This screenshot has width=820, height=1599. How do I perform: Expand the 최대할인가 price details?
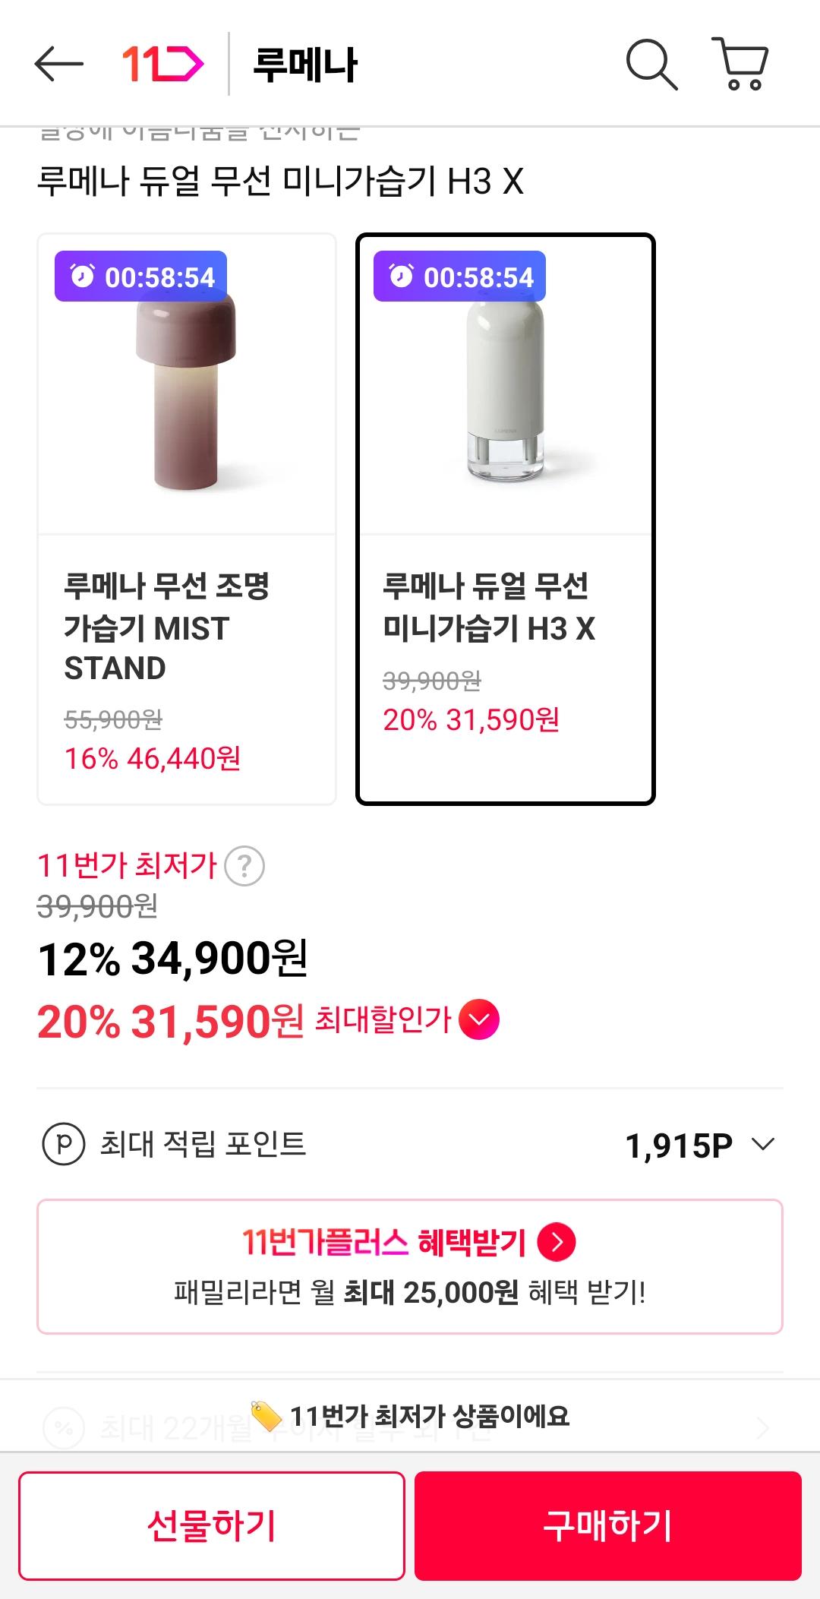point(479,1019)
